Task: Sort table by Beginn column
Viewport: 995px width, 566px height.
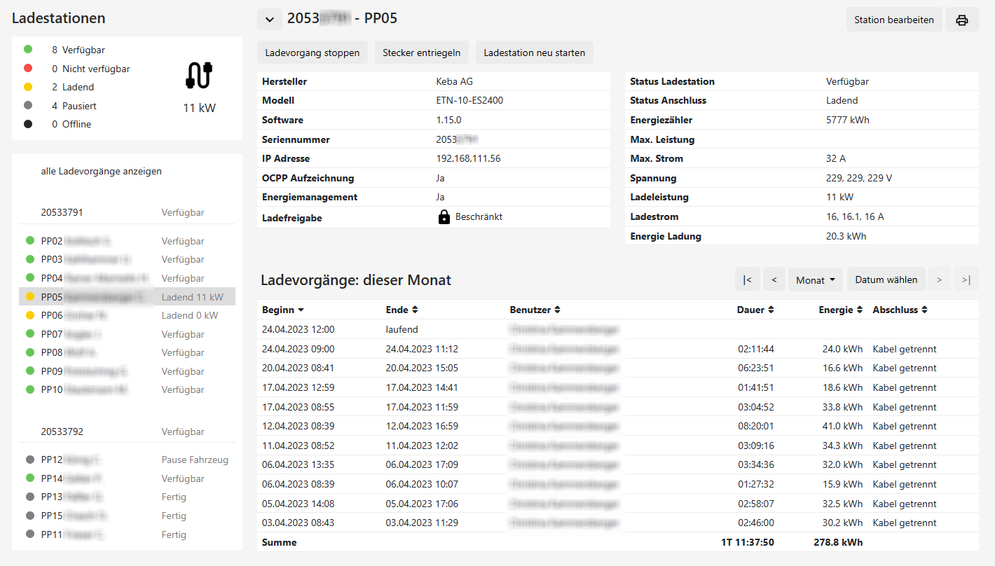Action: tap(283, 310)
